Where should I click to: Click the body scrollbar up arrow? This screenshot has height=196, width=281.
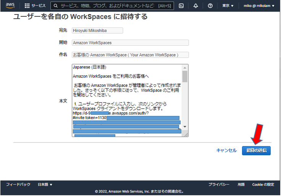coord(185,68)
